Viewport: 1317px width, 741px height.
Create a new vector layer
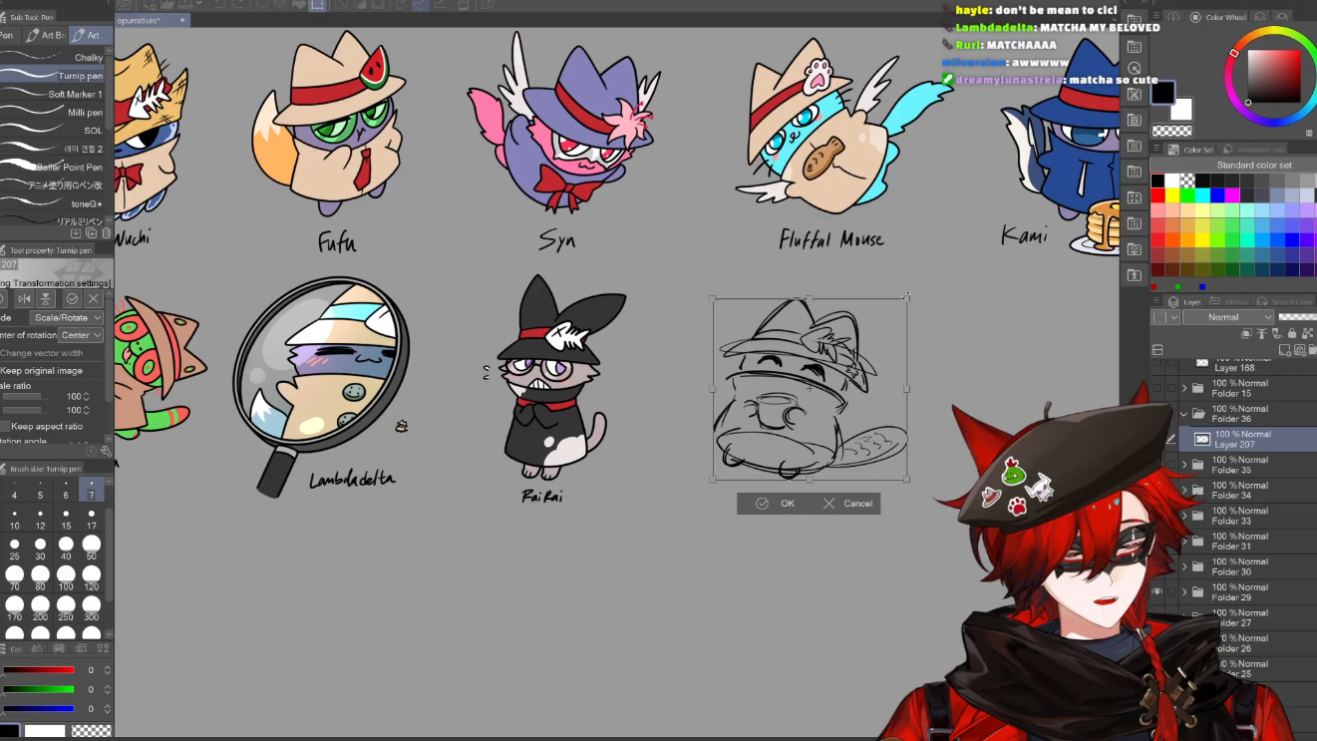tap(1300, 350)
